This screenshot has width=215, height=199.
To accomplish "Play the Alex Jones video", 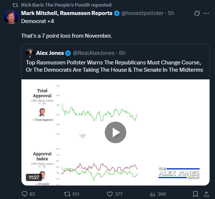I will [x=116, y=132].
